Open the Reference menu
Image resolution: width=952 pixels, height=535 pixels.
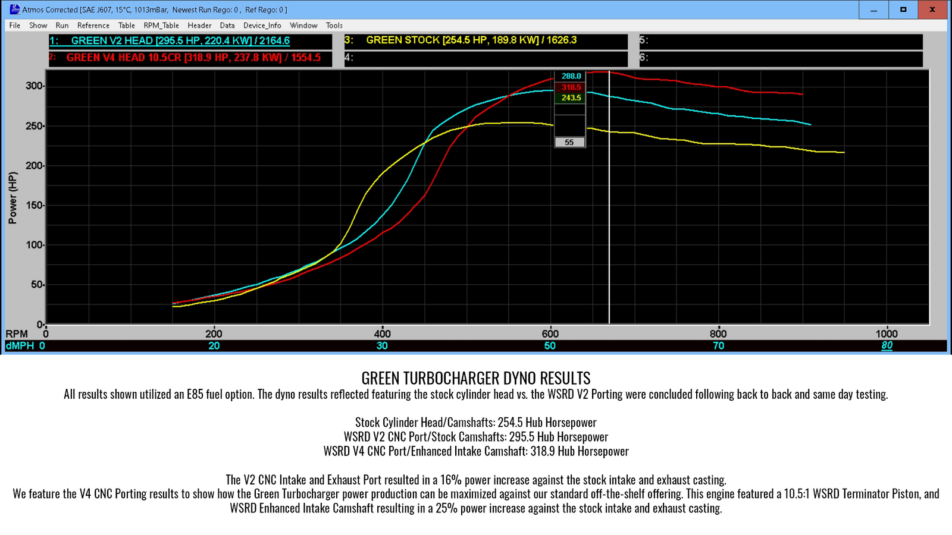[93, 25]
